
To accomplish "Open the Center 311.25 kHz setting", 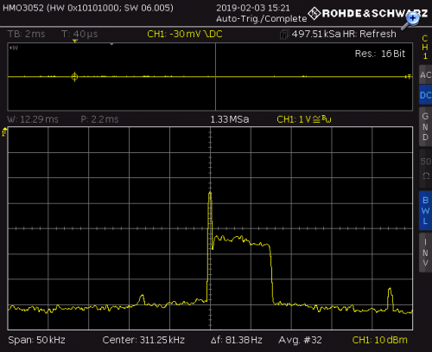I will (143, 340).
